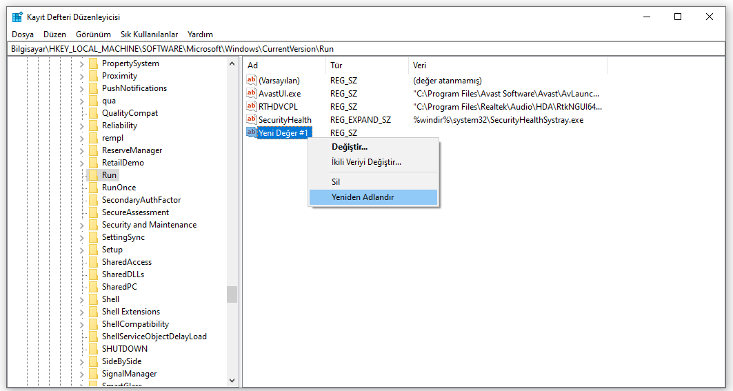
Task: Click the AvastUI.exe string value icon
Action: pyautogui.click(x=252, y=94)
